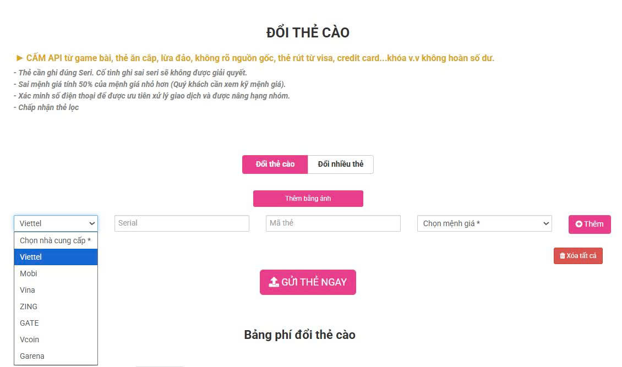Open the provider dropdown showing Viettel

click(x=55, y=223)
